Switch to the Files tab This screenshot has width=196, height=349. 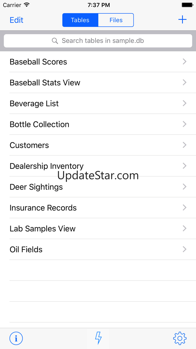click(x=116, y=20)
